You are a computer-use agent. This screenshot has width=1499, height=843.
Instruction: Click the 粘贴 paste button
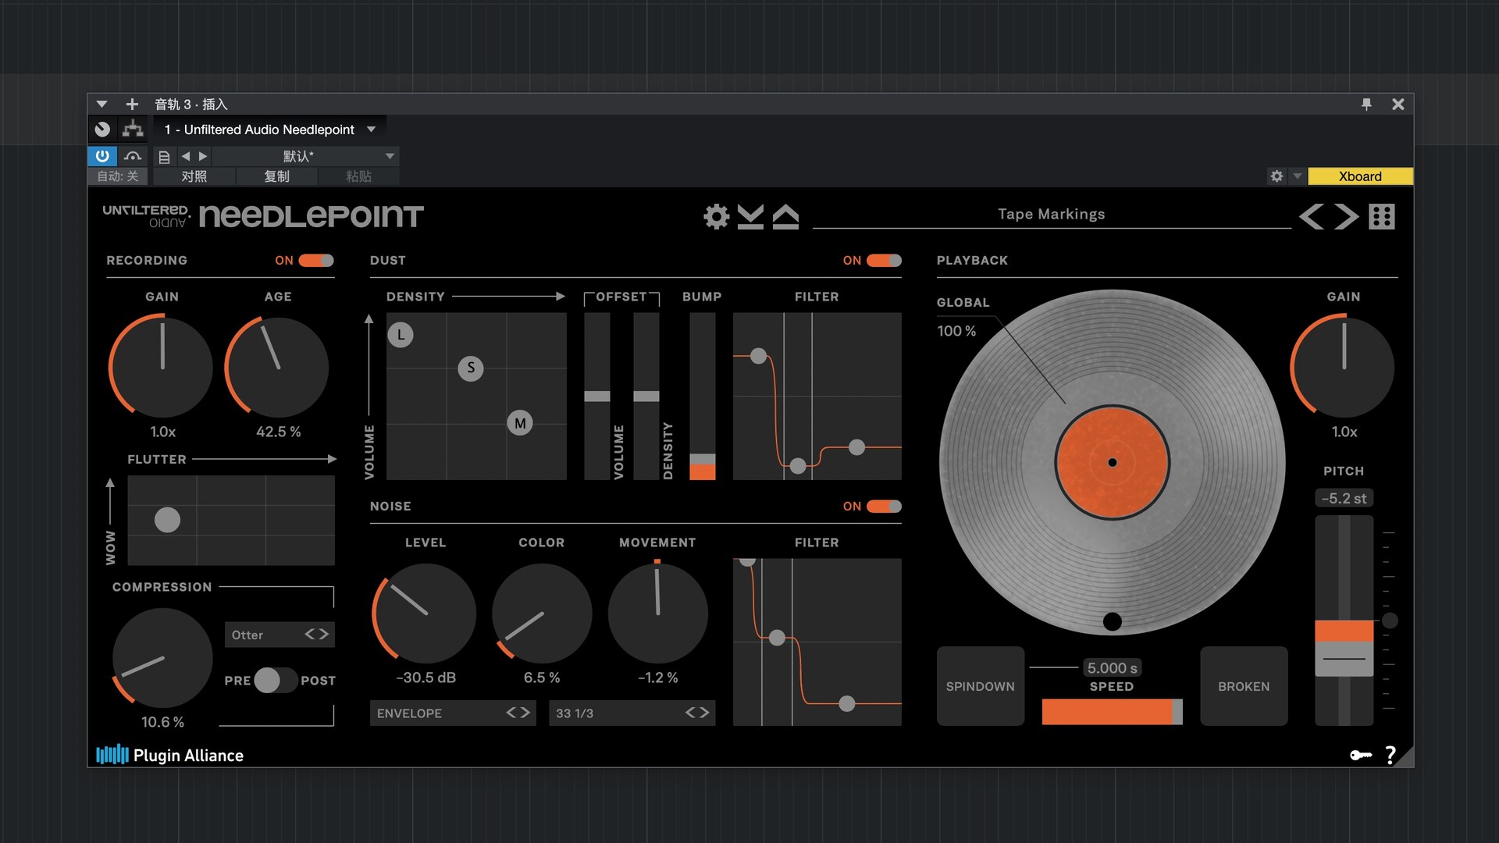(x=358, y=176)
